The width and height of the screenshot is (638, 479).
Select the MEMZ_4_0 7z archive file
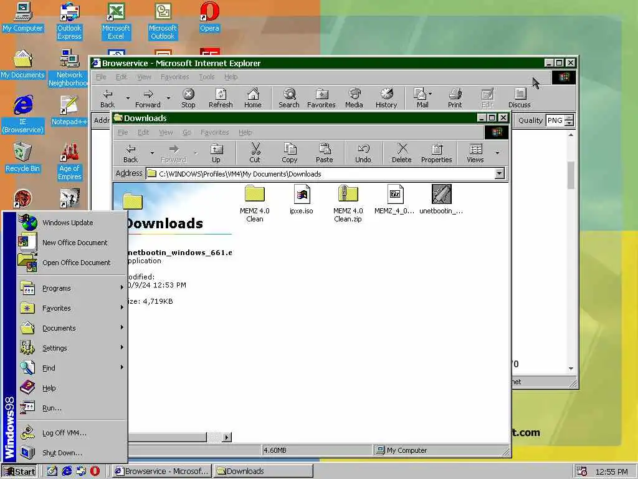tap(394, 199)
